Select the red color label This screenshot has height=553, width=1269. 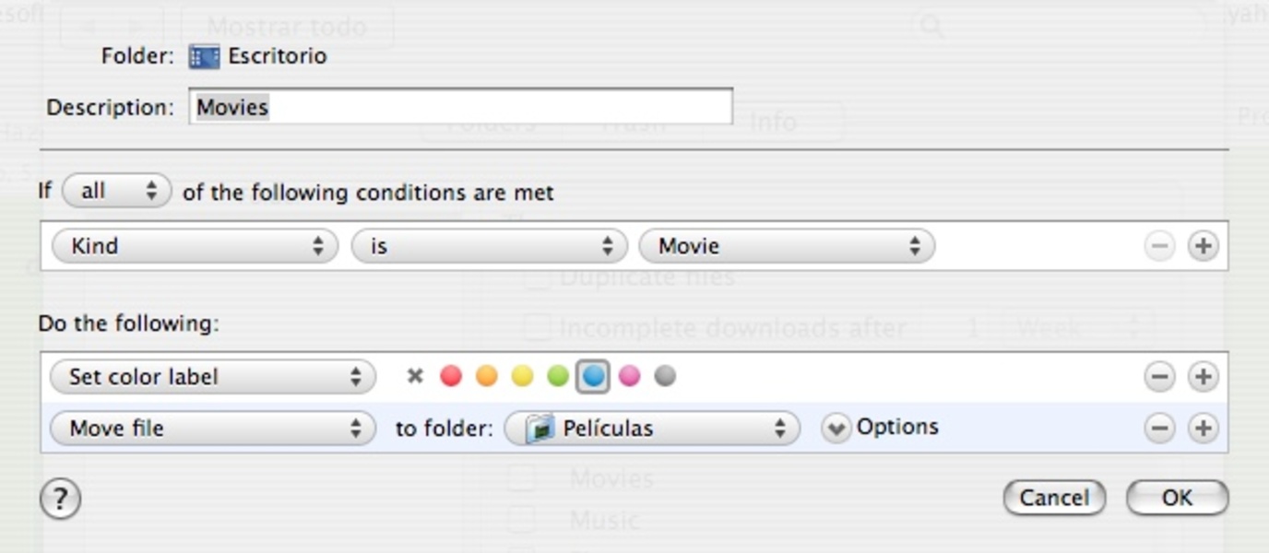(450, 376)
